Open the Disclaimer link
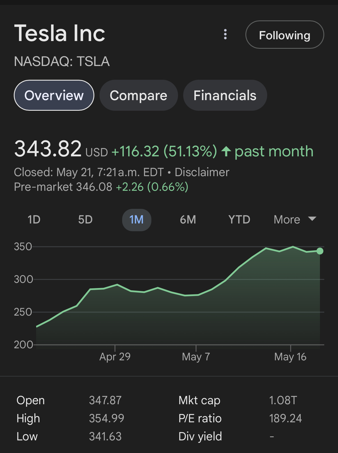The width and height of the screenshot is (338, 453). [202, 172]
